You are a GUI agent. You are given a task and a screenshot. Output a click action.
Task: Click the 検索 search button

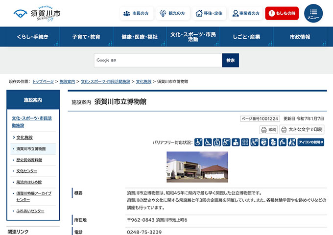click(231, 60)
